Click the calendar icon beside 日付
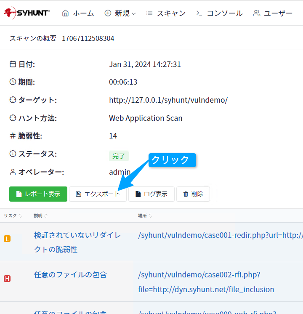 (13, 64)
